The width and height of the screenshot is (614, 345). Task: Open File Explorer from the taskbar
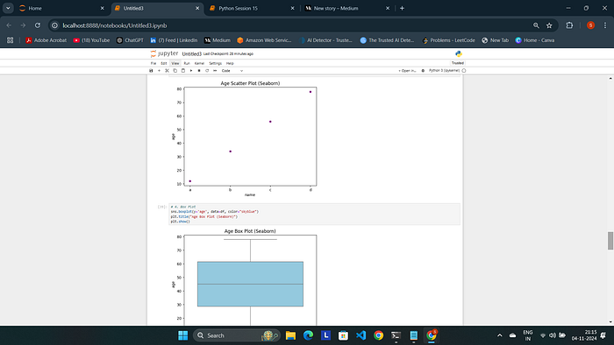[x=290, y=335]
